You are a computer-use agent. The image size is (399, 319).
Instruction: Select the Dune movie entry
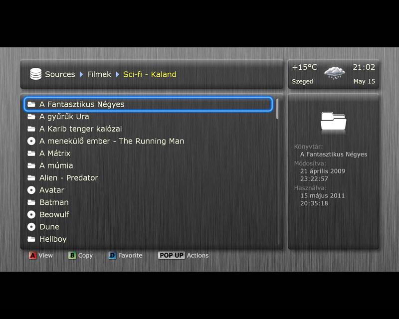[x=49, y=227]
